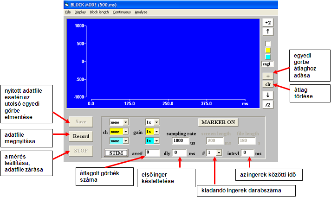The image size is (331, 197).
Task: Open the Analyze menu
Action: 141,12
